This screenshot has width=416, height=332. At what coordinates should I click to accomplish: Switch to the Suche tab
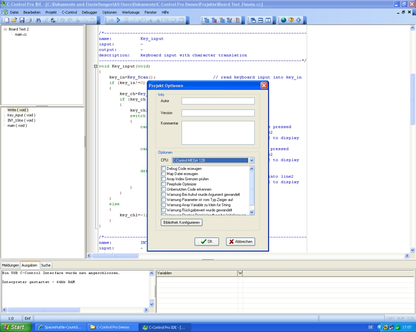click(x=45, y=265)
